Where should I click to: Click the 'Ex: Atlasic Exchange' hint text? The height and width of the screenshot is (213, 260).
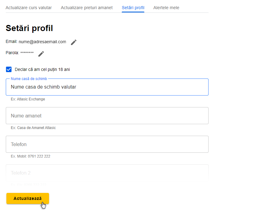(x=28, y=99)
